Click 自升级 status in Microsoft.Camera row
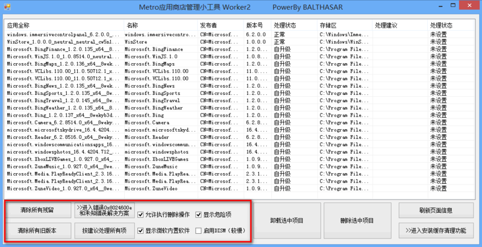The image size is (482, 247). pyautogui.click(x=282, y=123)
